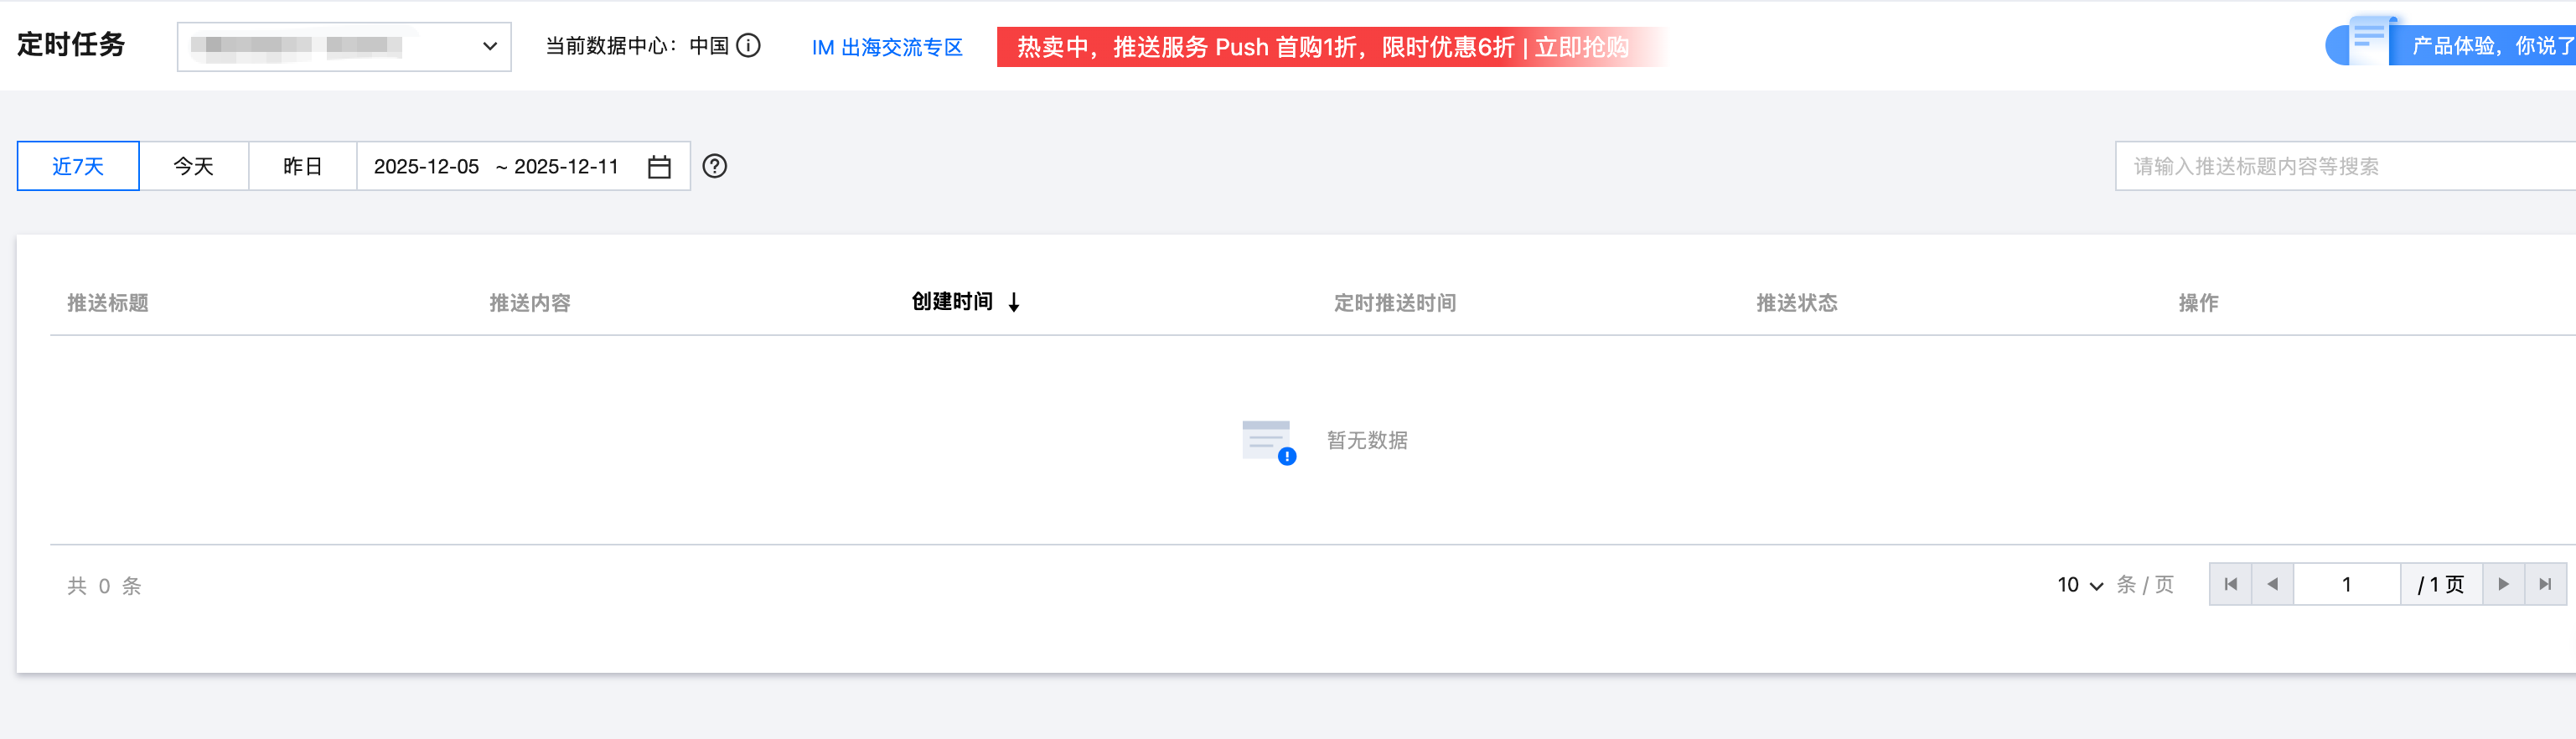The height and width of the screenshot is (739, 2576).
Task: Toggle sort arrow on 创建时间 column
Action: (1014, 302)
